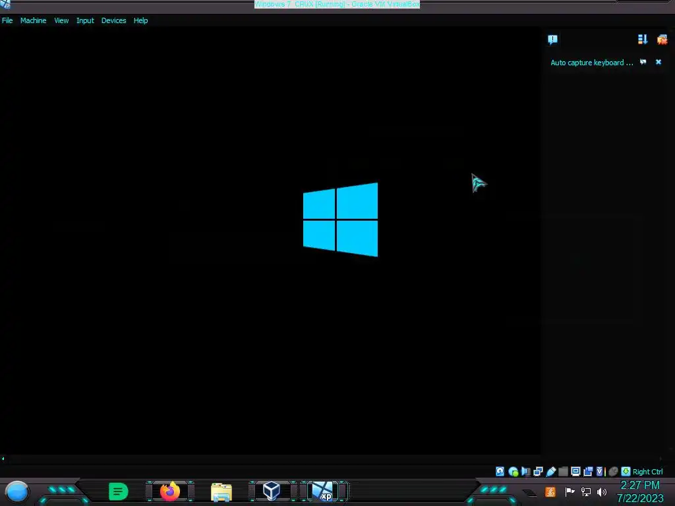Viewport: 675px width, 506px height.
Task: Click the VirtualBox window title bar icon
Action: coord(5,5)
